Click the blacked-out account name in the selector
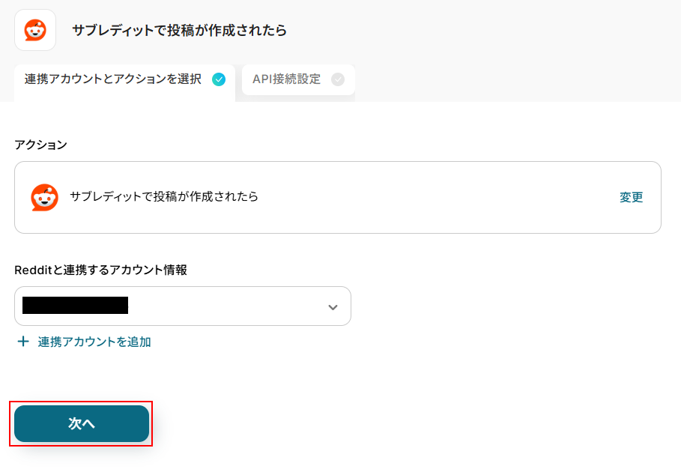This screenshot has height=469, width=681. pyautogui.click(x=75, y=306)
